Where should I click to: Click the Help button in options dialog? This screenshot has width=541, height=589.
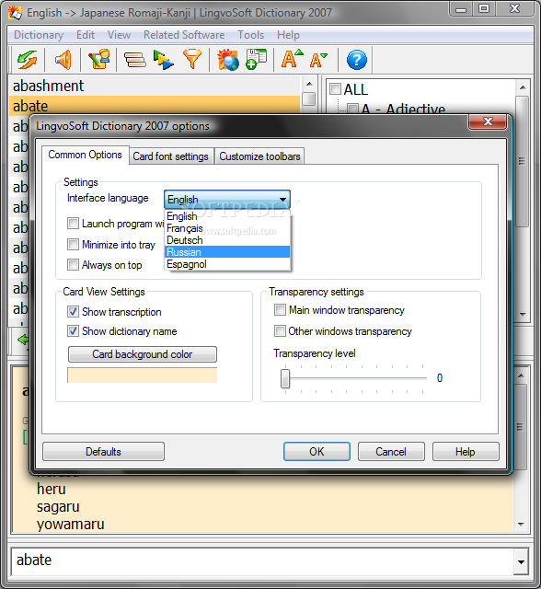tap(466, 452)
